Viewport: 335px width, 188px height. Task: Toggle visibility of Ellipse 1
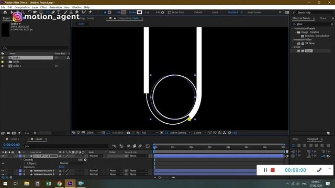pos(3,163)
